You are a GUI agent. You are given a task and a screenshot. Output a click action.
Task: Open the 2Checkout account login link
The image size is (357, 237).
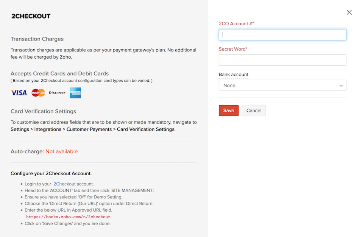64,184
